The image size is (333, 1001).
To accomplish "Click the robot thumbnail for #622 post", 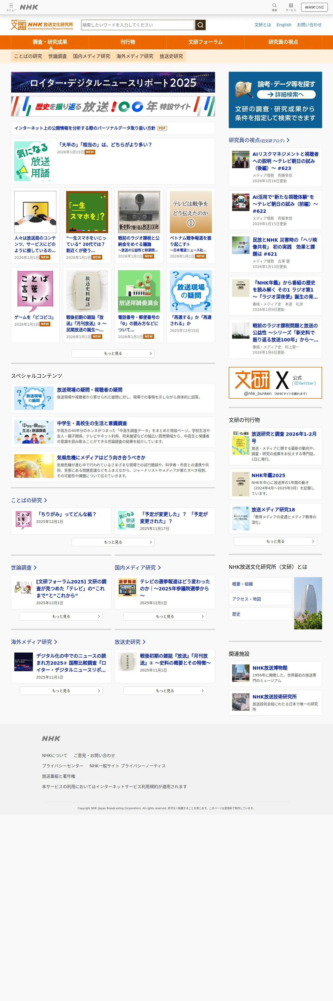I will (x=241, y=202).
